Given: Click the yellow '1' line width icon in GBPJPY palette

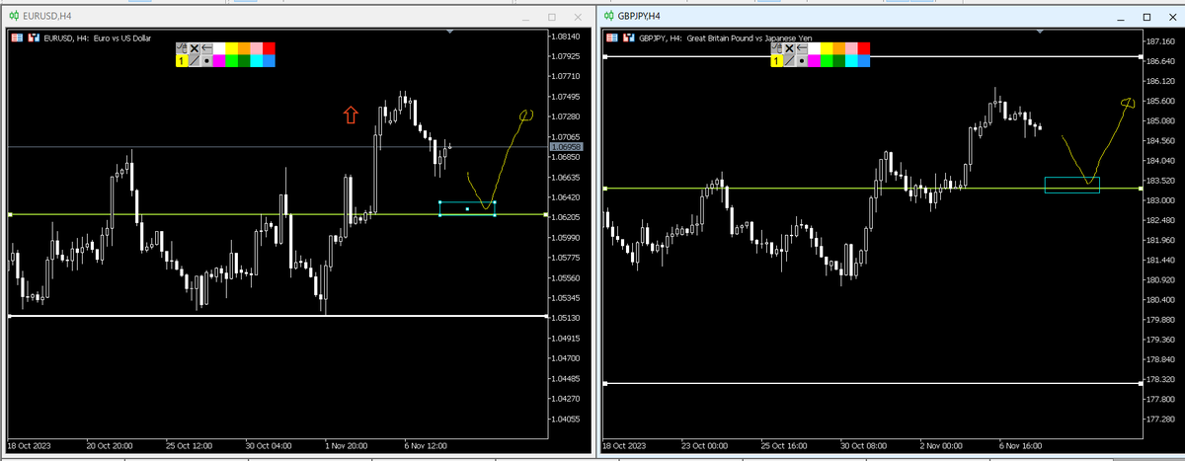Looking at the screenshot, I should point(777,61).
